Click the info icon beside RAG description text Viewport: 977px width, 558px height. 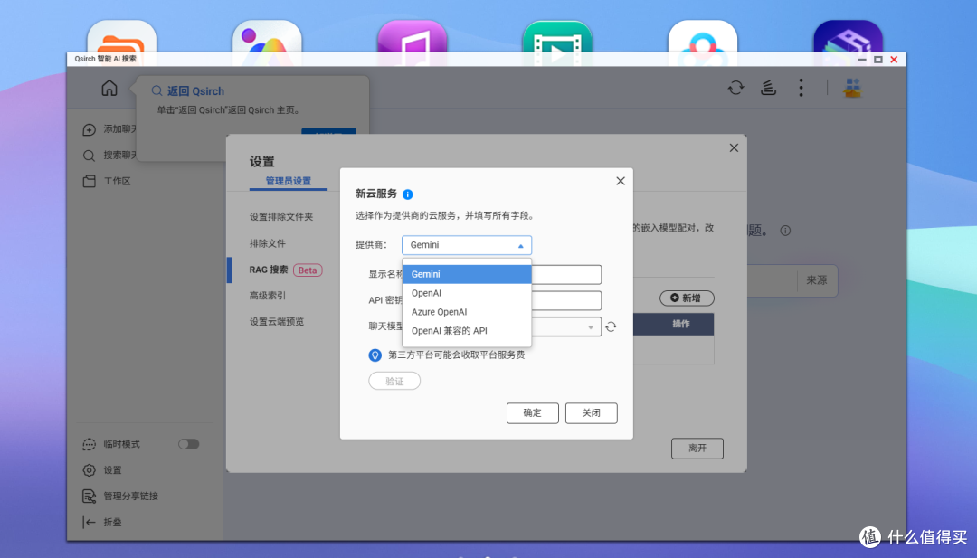point(785,231)
